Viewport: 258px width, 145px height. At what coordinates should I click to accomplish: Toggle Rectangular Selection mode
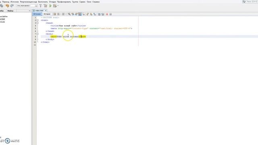point(83,14)
